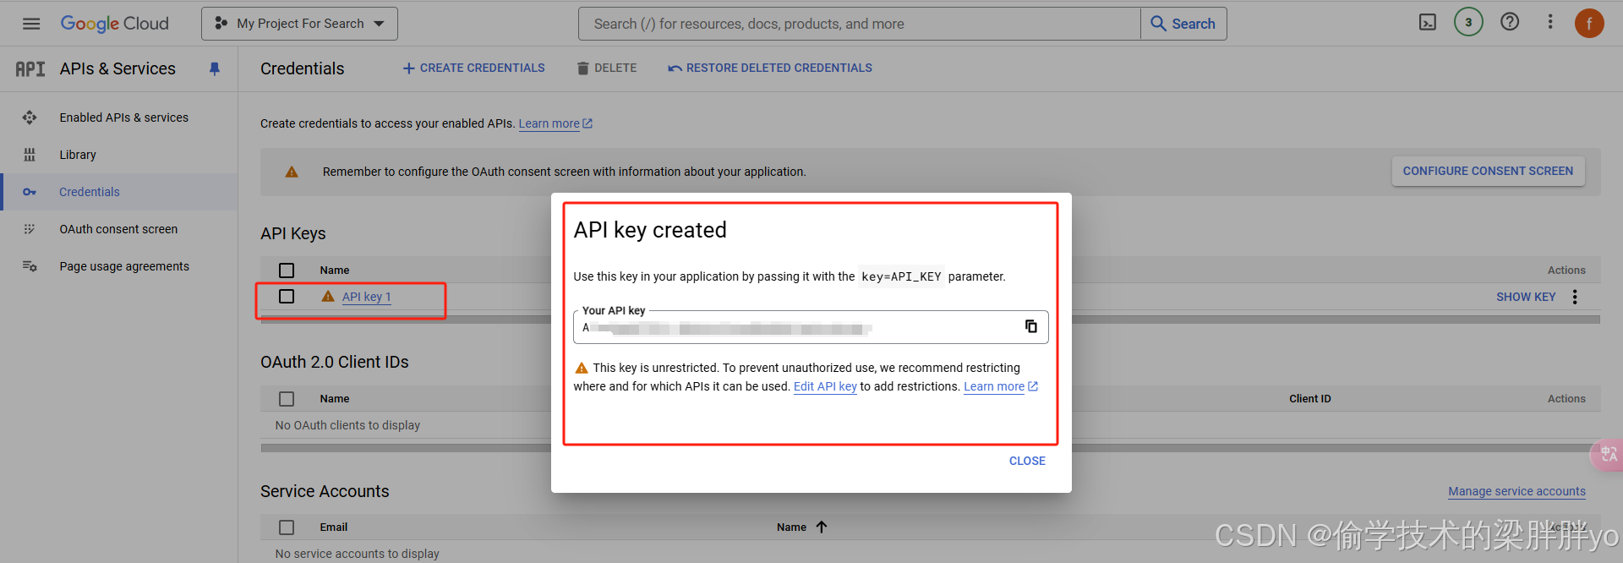Click SHOW KEY for API key 1

1526,297
